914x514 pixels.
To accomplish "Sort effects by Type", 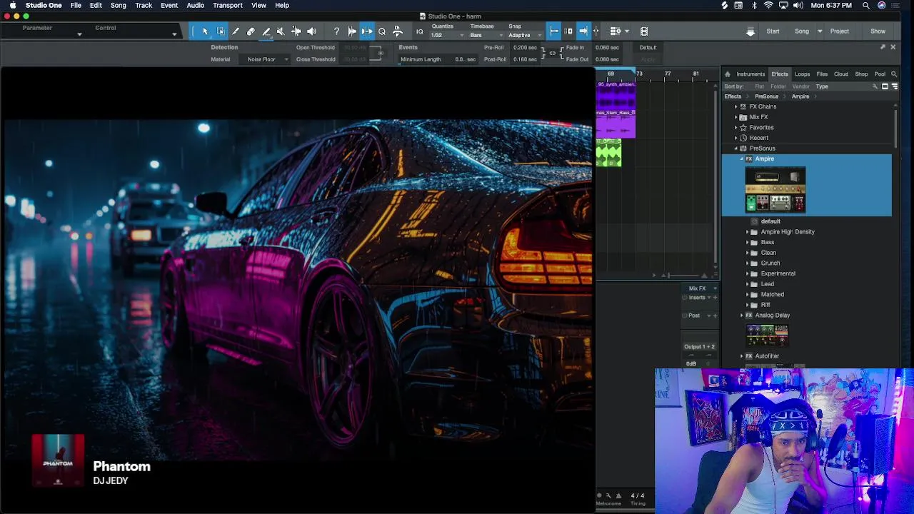I will 822,86.
